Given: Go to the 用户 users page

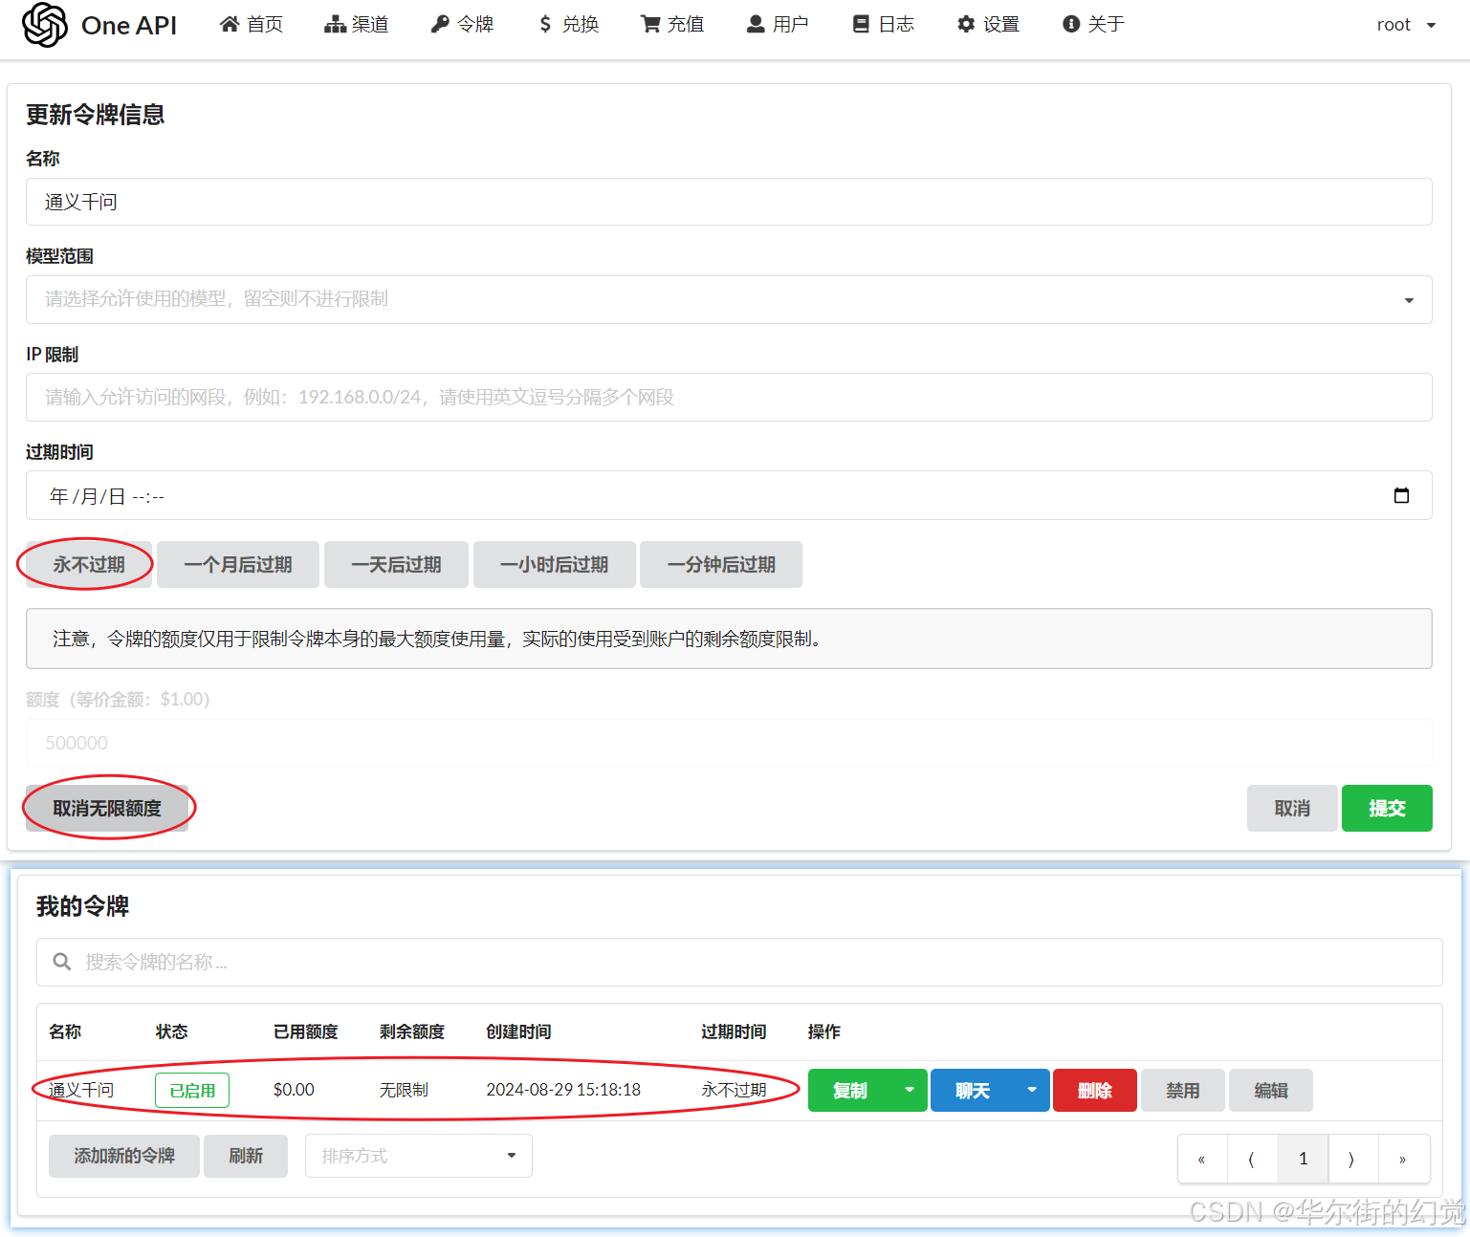Looking at the screenshot, I should [778, 25].
